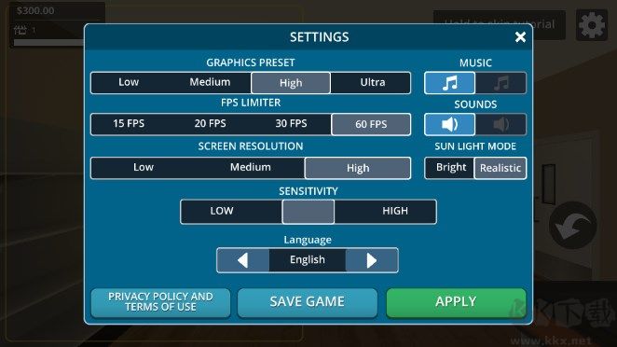The image size is (617, 347).
Task: Choose High graphics preset
Action: (x=291, y=83)
